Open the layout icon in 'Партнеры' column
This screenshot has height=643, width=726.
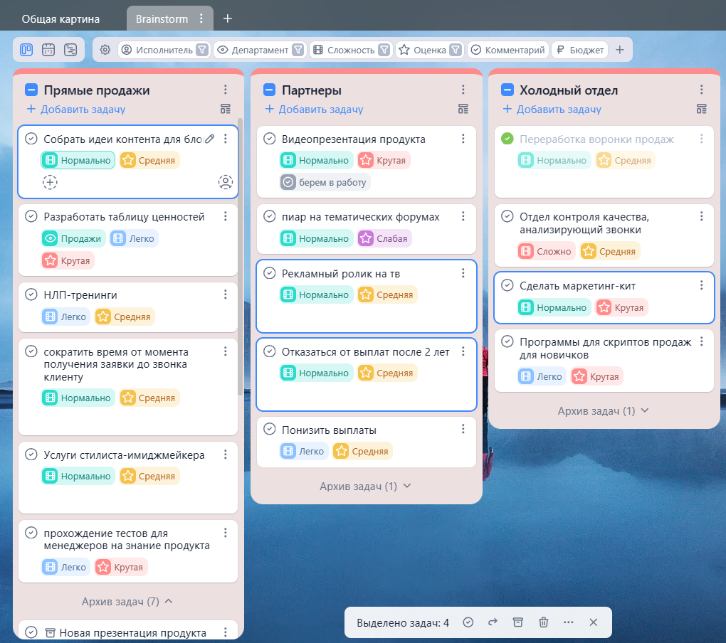click(463, 109)
